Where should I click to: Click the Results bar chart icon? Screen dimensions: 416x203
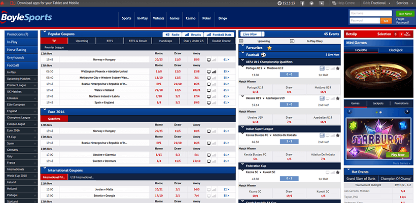tap(187, 35)
